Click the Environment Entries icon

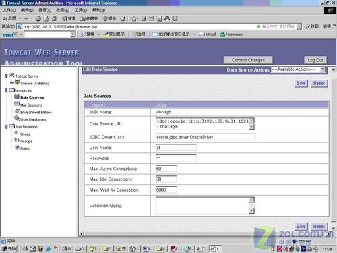coord(17,111)
